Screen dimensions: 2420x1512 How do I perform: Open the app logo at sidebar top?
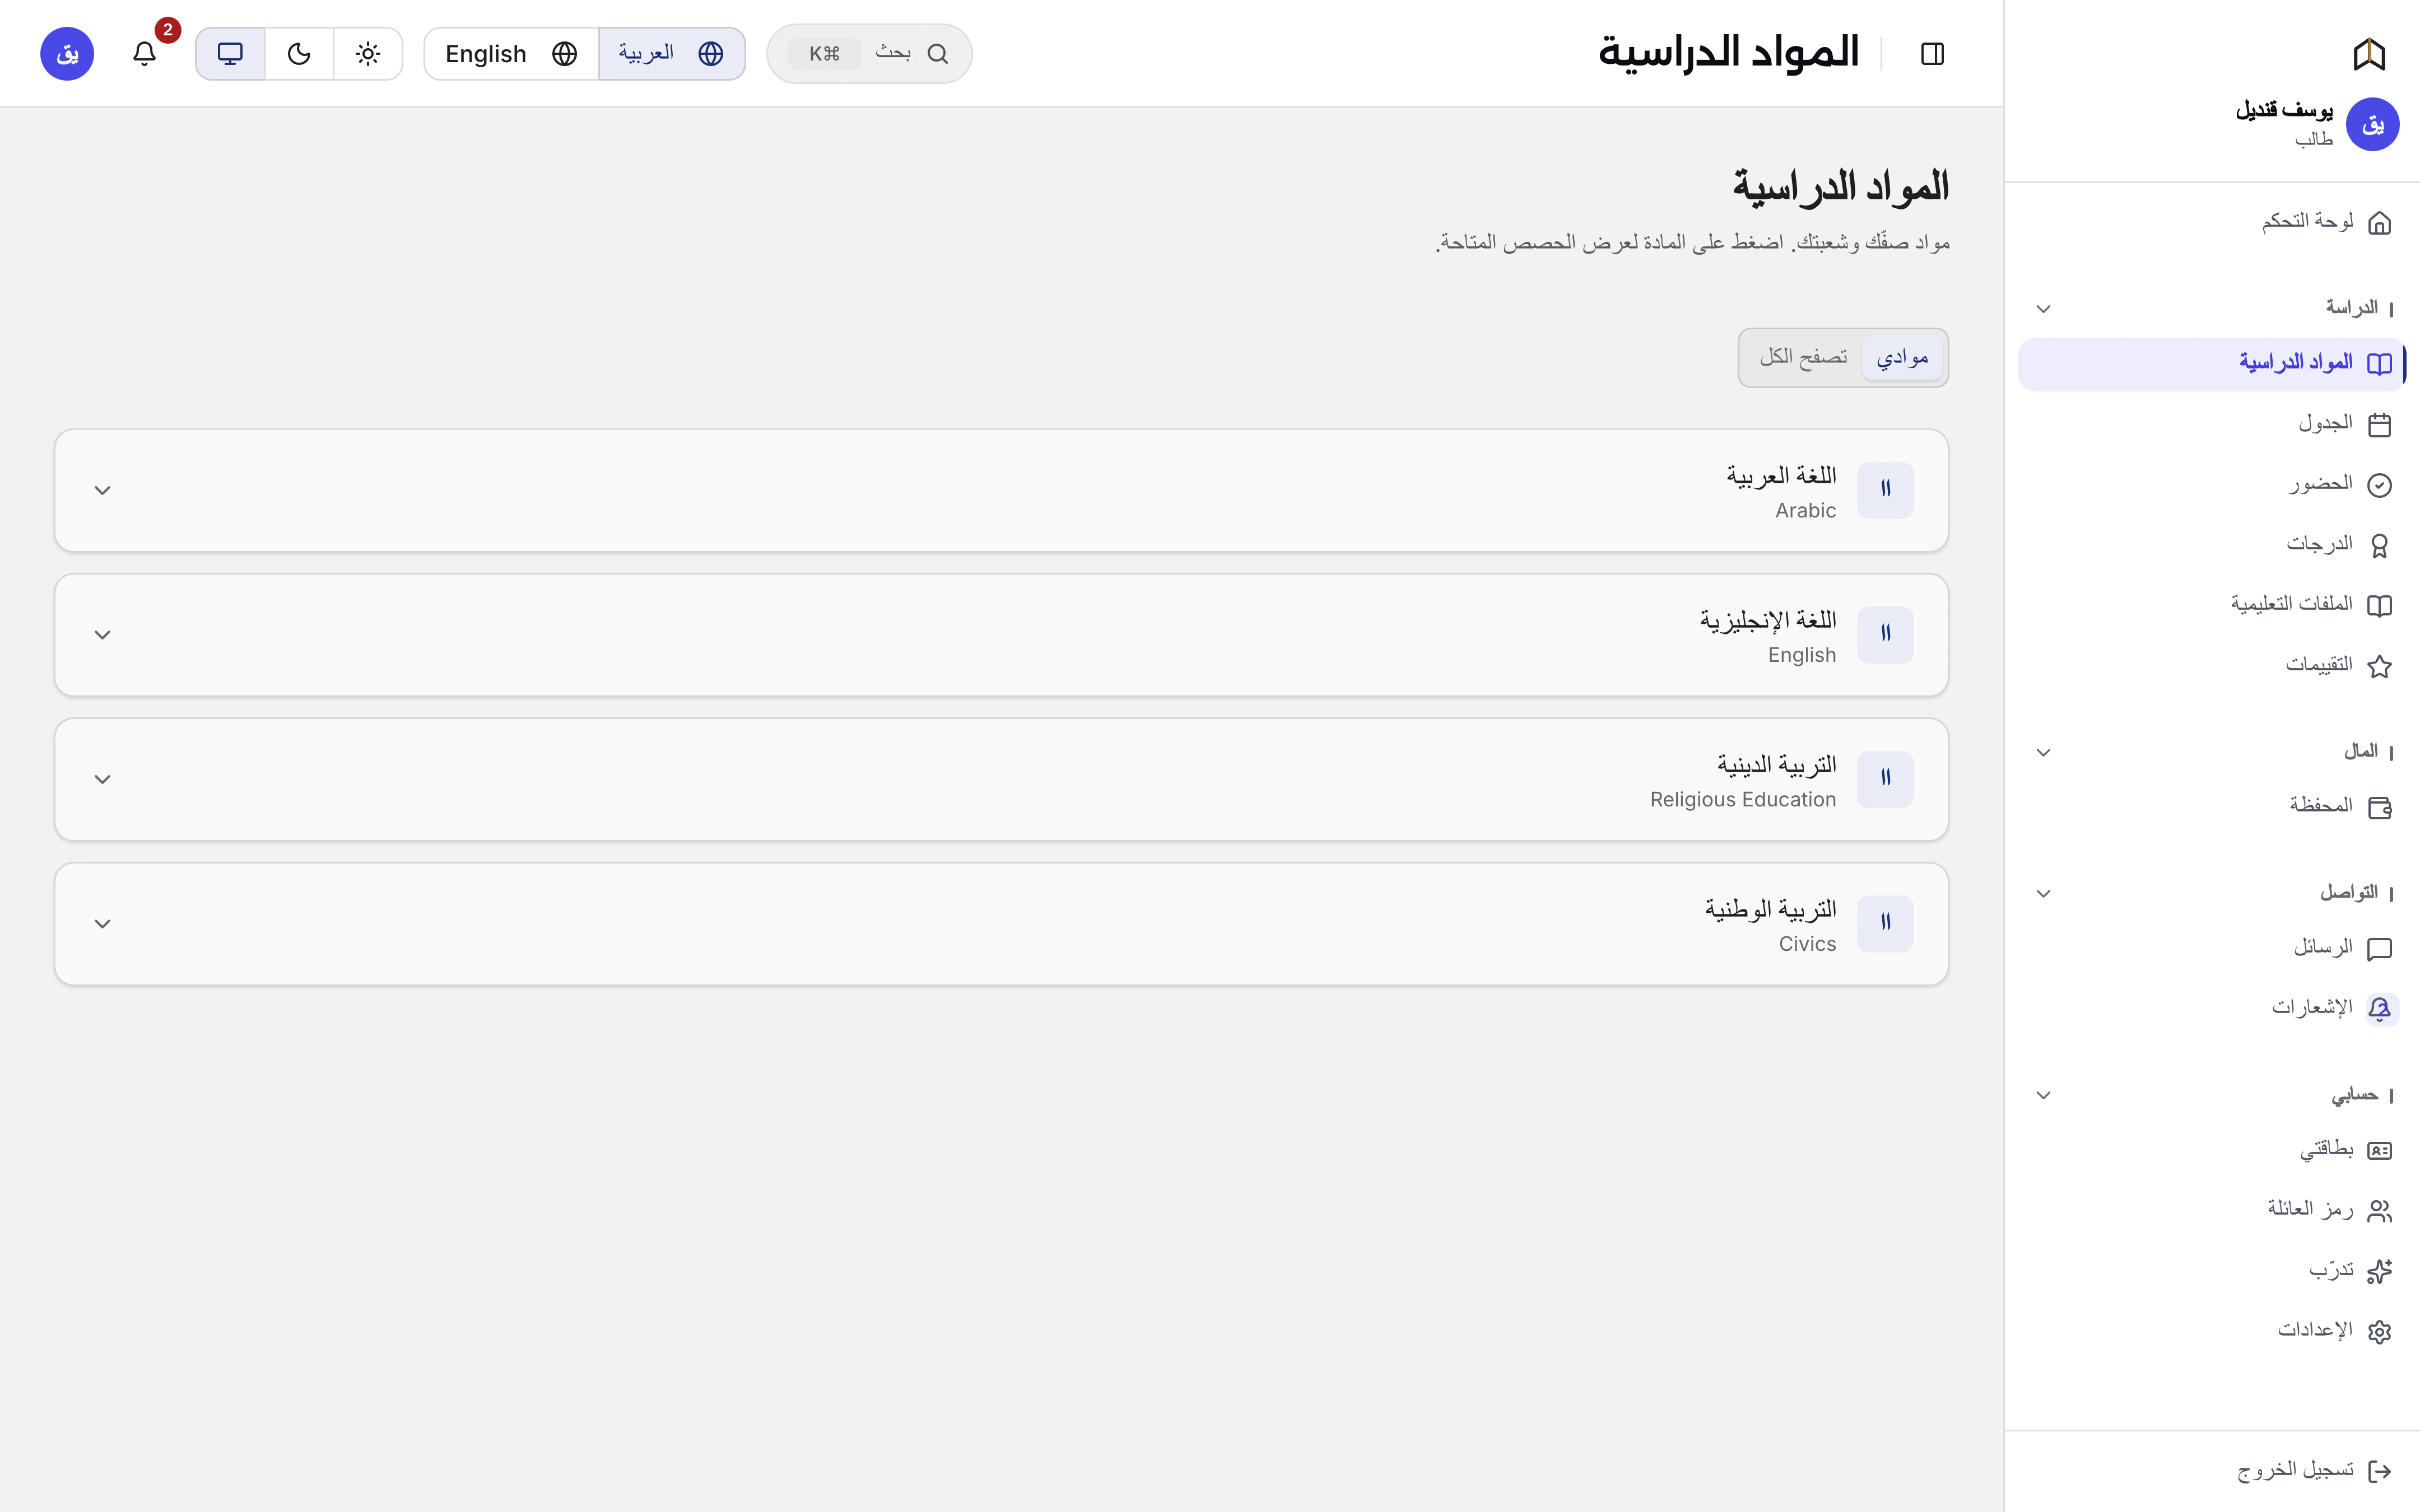tap(2369, 53)
